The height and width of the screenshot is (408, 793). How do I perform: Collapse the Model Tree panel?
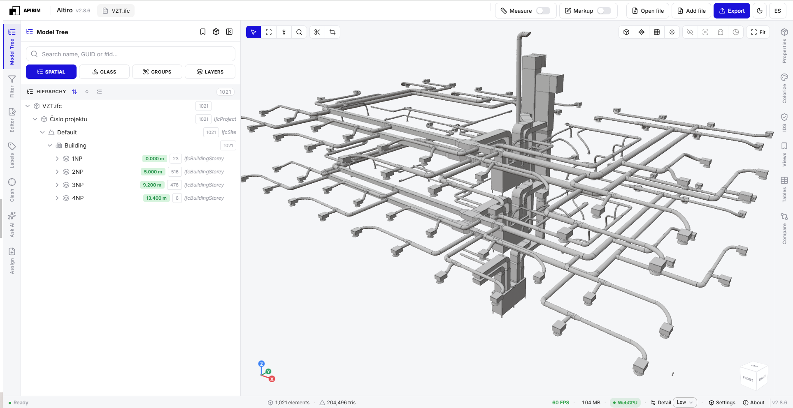tap(229, 32)
